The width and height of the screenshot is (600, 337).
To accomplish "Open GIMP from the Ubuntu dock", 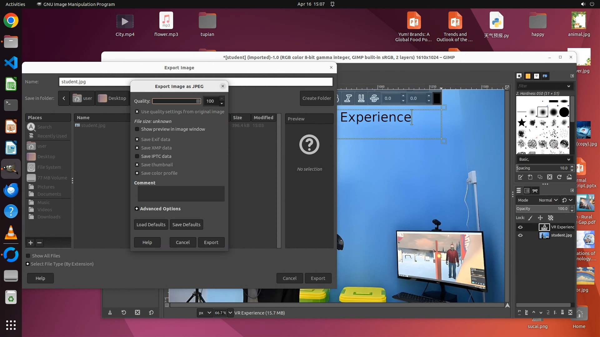I will tap(11, 169).
